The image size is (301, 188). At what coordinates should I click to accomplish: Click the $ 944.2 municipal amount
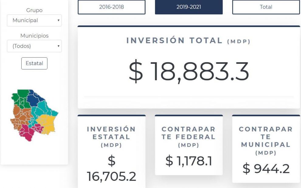pos(266,169)
